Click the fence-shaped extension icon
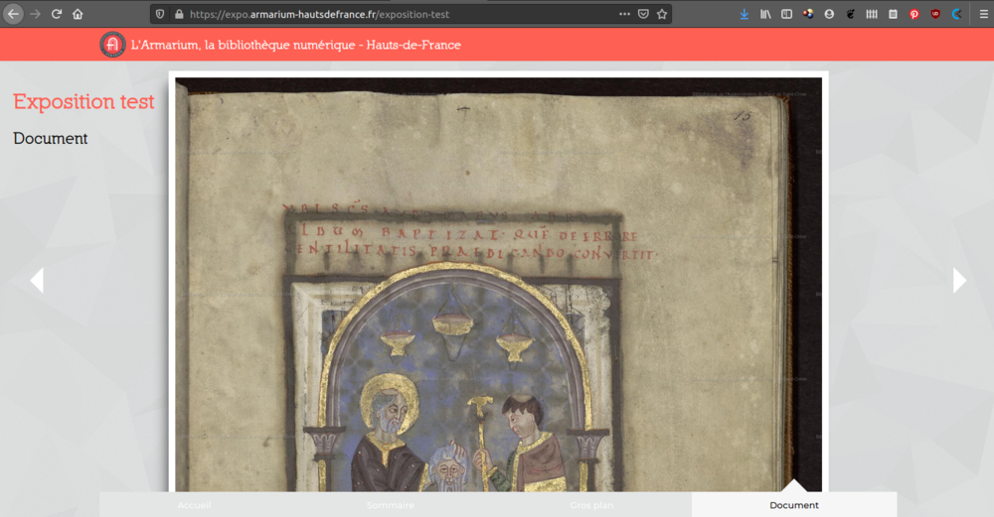Screen dimensions: 994x517 (872, 14)
